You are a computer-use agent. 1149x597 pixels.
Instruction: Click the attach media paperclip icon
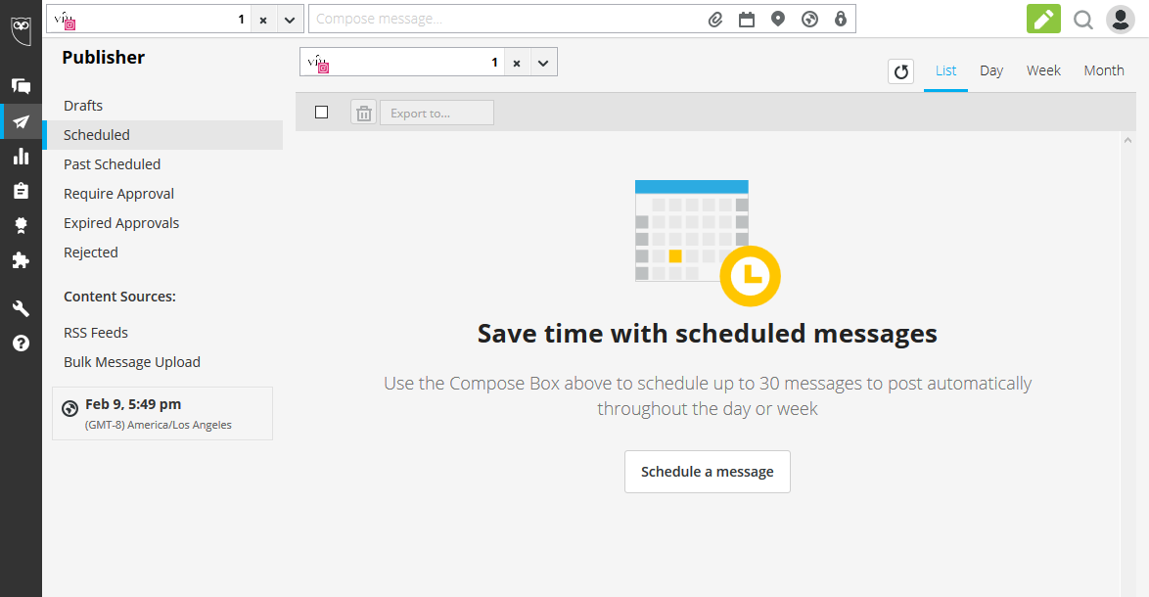pos(715,20)
